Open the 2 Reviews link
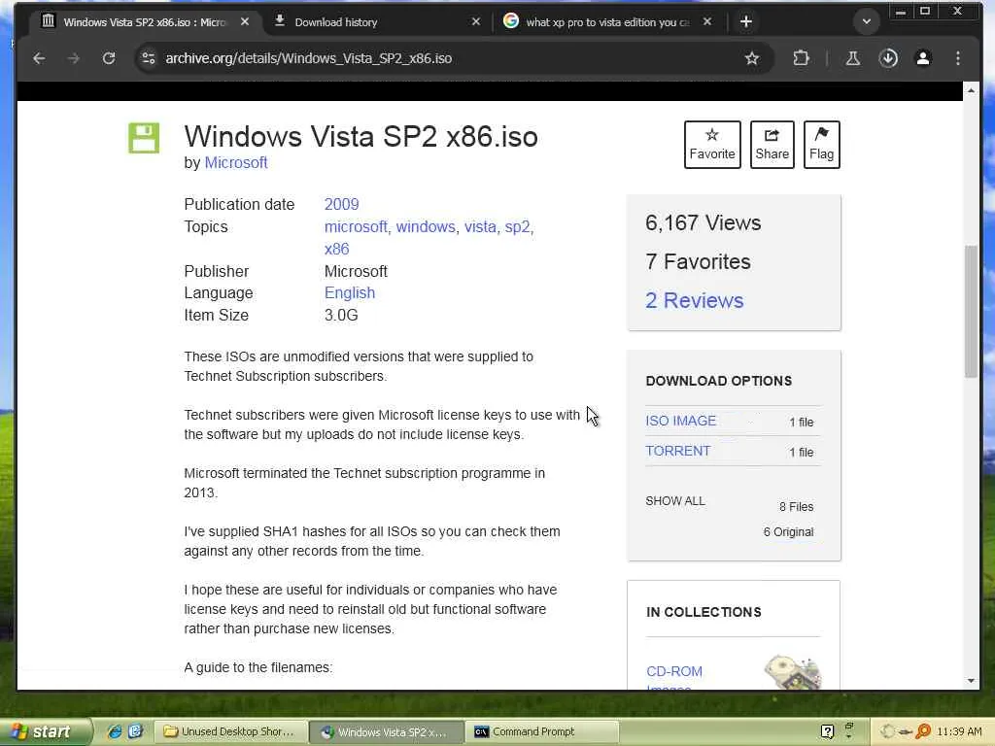 coord(694,301)
